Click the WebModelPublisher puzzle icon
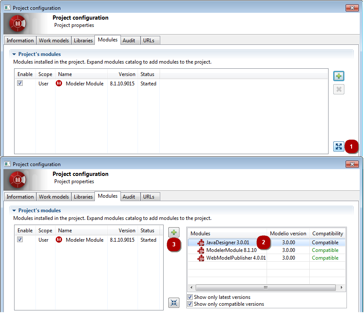The height and width of the screenshot is (313, 364). pos(201,258)
